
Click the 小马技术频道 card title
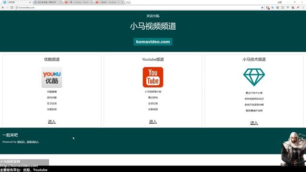coord(254,59)
